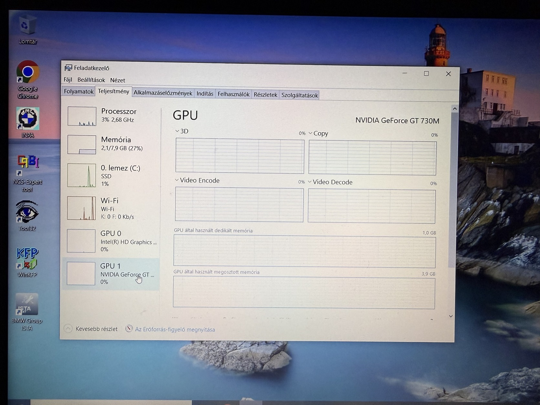
Task: Click the Video Decode usage graph
Action: (372, 206)
